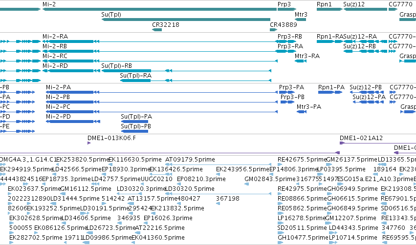Click the Prp3-RB transcript label

(x=290, y=37)
